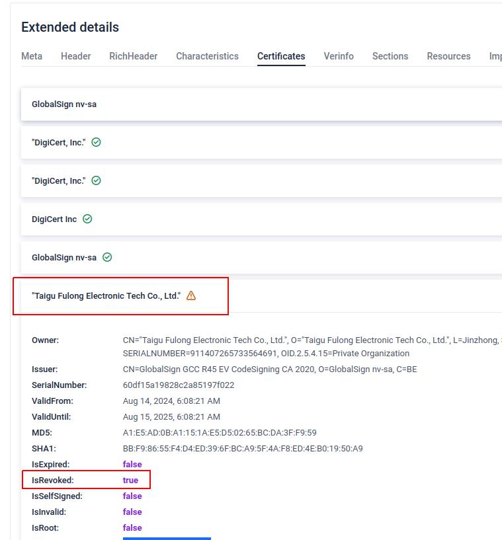
Task: Click the ValidFrom label
Action: point(52,401)
